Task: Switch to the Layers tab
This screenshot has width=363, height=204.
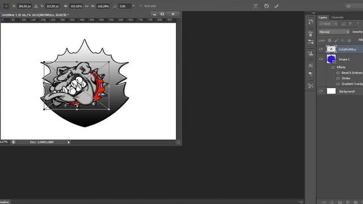Action: (x=323, y=18)
